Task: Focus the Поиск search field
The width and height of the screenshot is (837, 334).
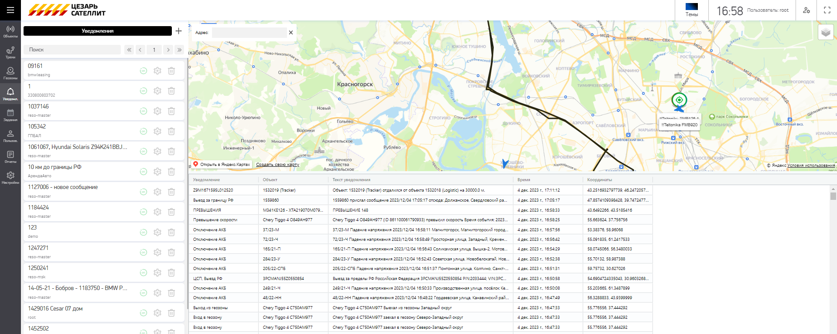Action: 72,50
